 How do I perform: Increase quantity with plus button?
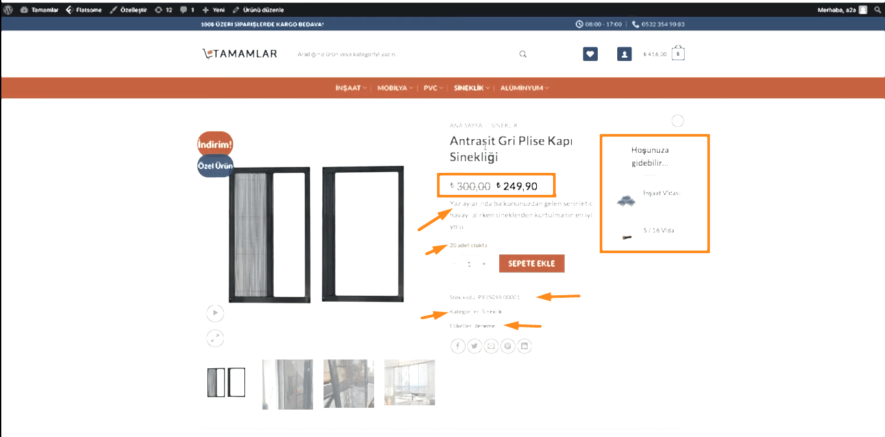coord(484,264)
